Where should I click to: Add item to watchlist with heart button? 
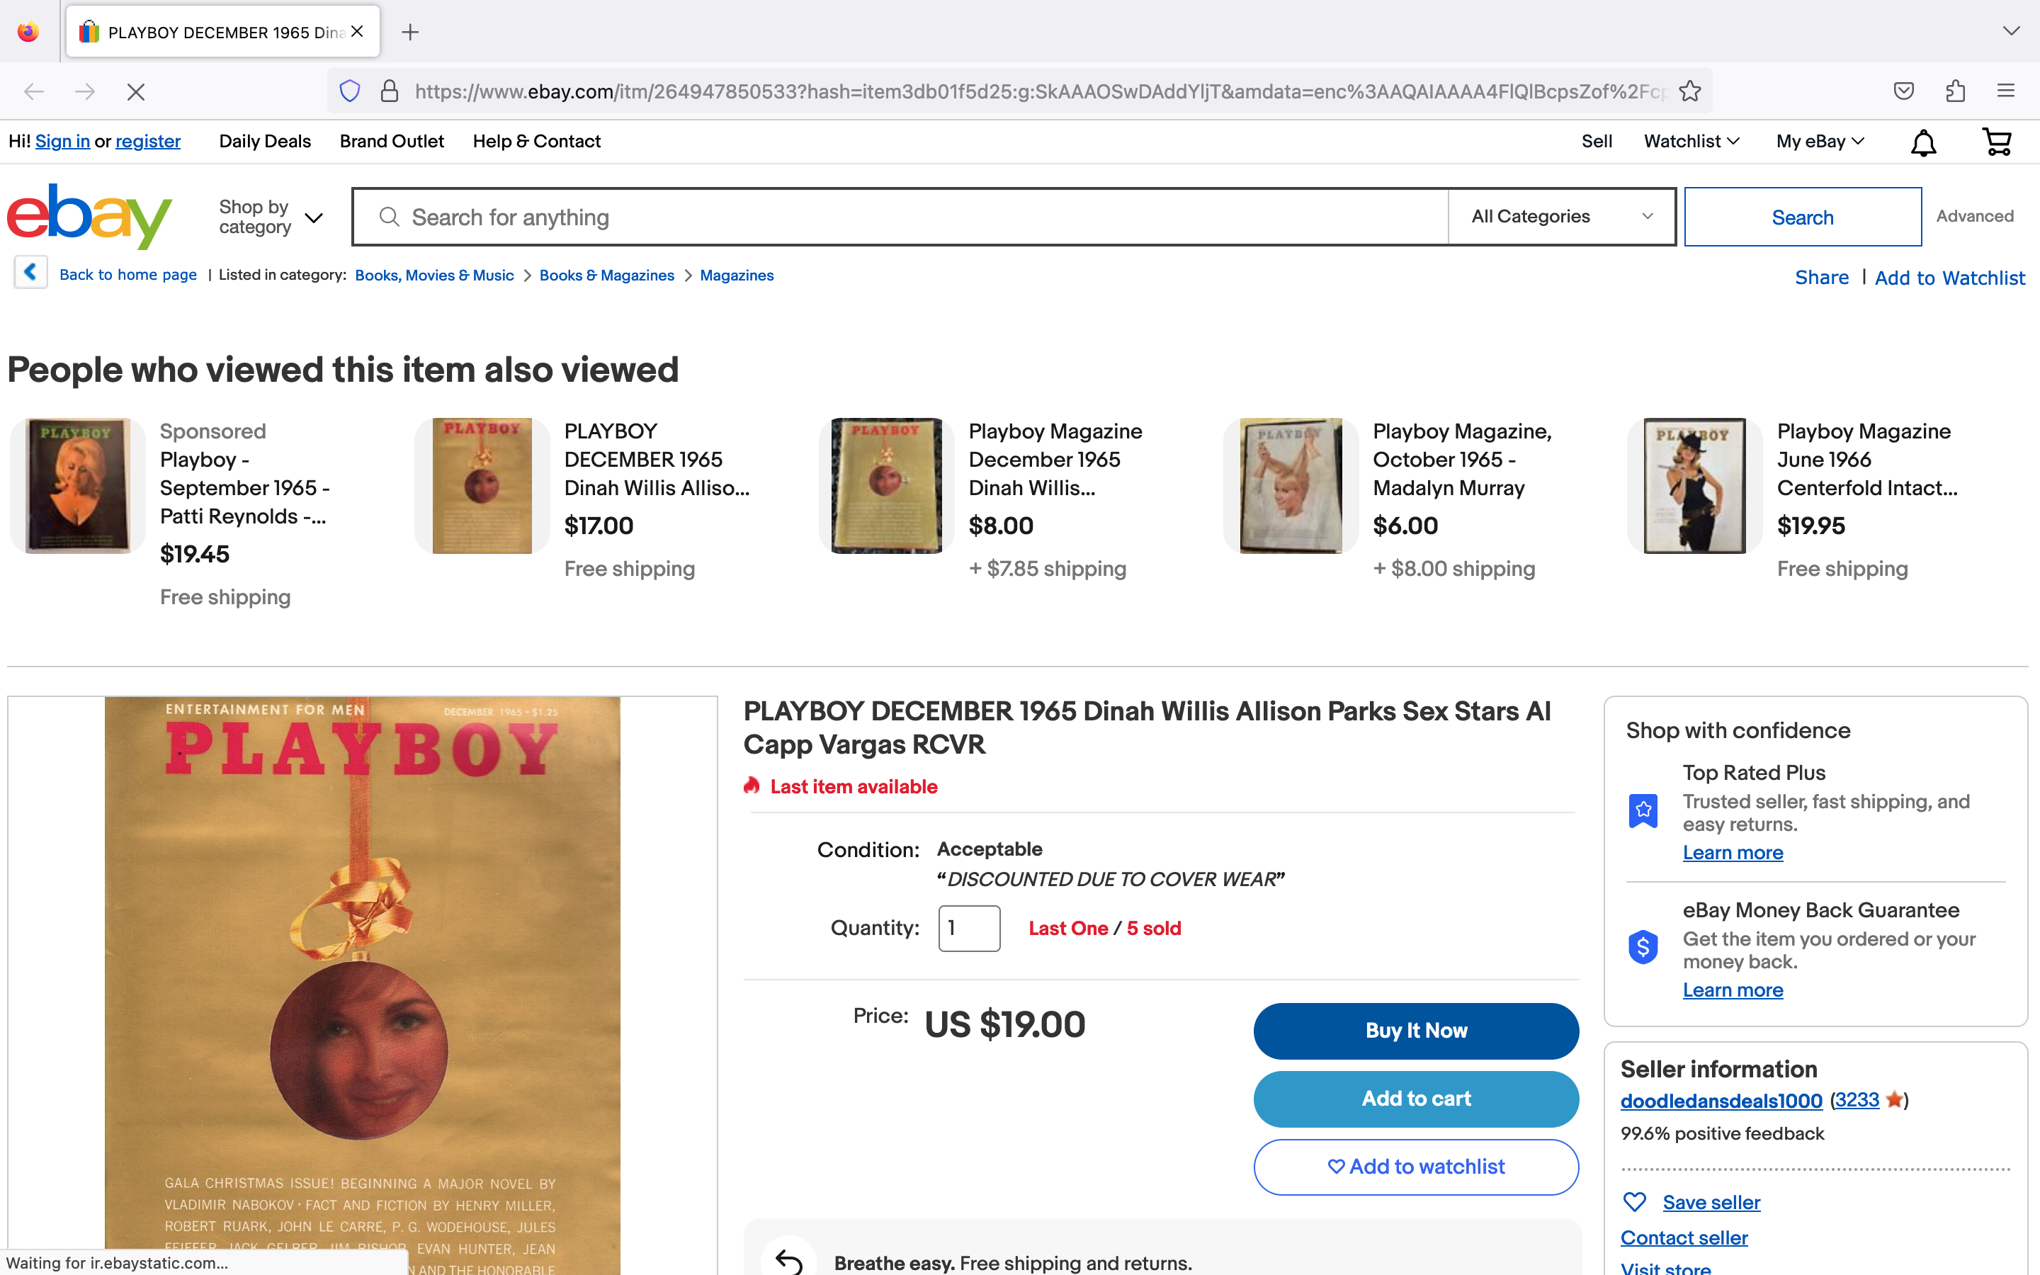[x=1415, y=1166]
